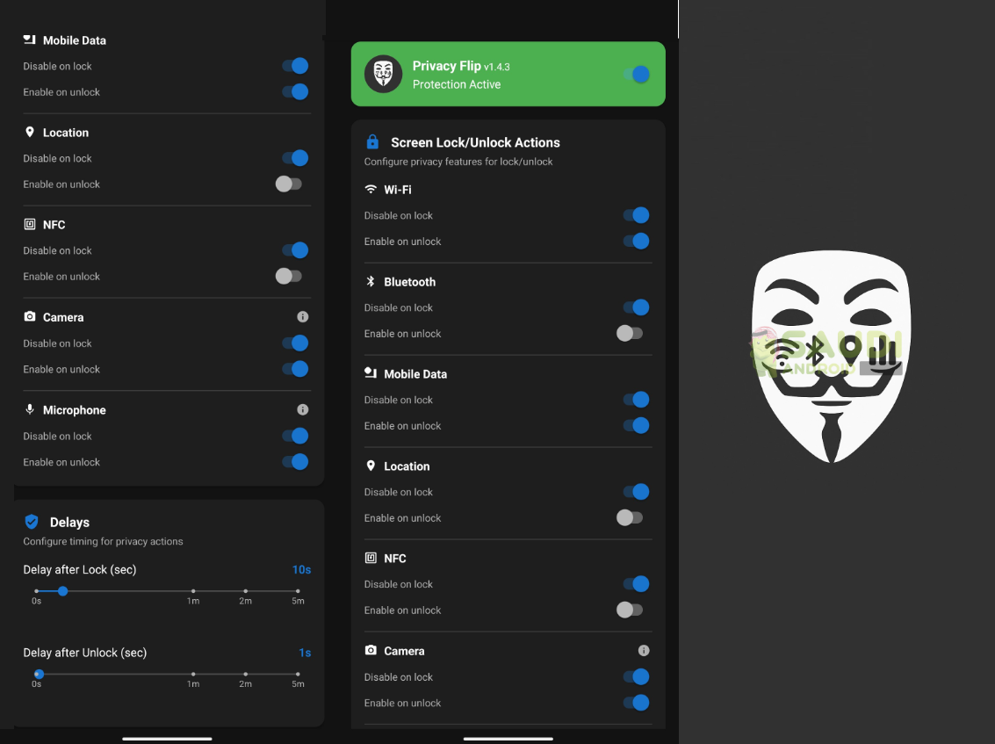Toggle Mobile Data Disable on lock, left panel

click(296, 65)
